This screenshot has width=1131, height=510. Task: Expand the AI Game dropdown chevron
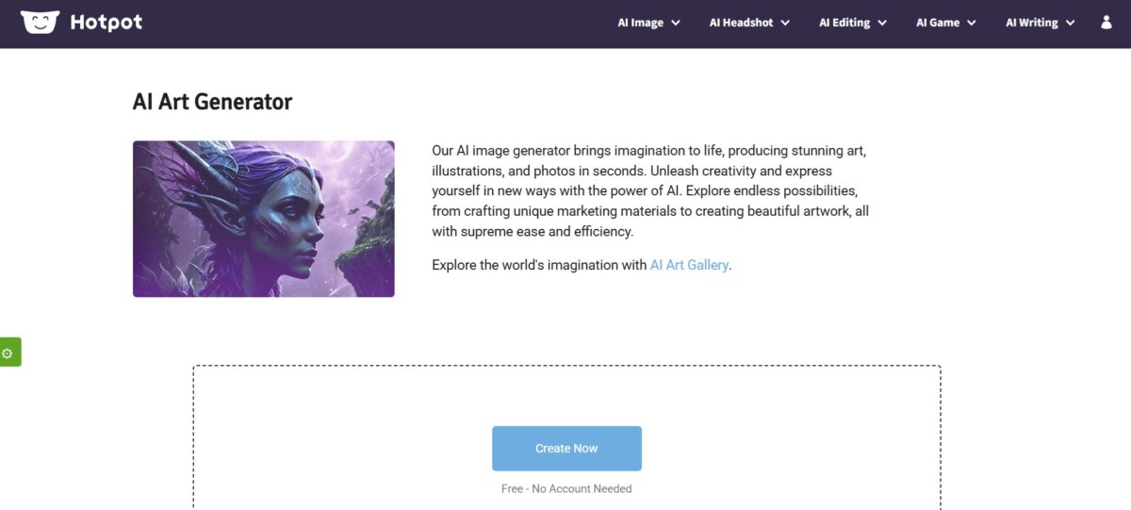(972, 24)
